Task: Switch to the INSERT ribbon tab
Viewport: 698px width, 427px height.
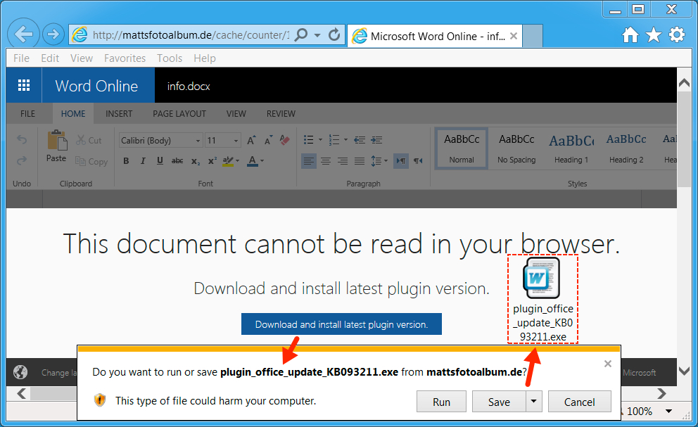Action: click(119, 113)
